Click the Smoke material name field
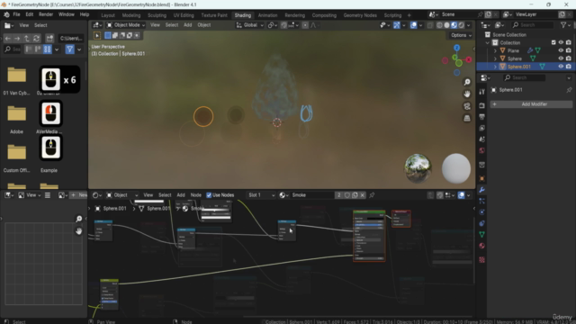The width and height of the screenshot is (576, 324). click(x=312, y=195)
